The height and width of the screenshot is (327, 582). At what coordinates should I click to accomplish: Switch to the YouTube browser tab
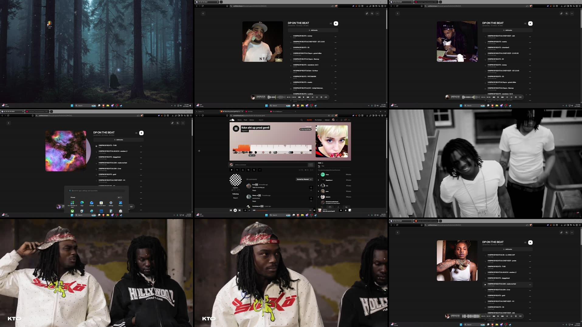point(249,112)
